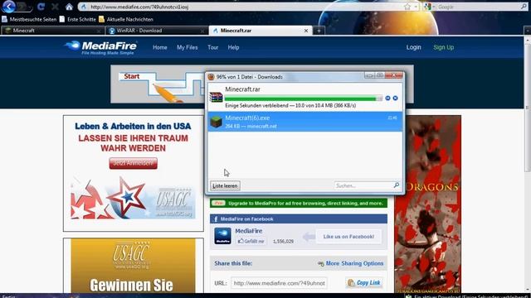Click the MediaFire Facebook page name
The image size is (531, 298).
[249, 231]
